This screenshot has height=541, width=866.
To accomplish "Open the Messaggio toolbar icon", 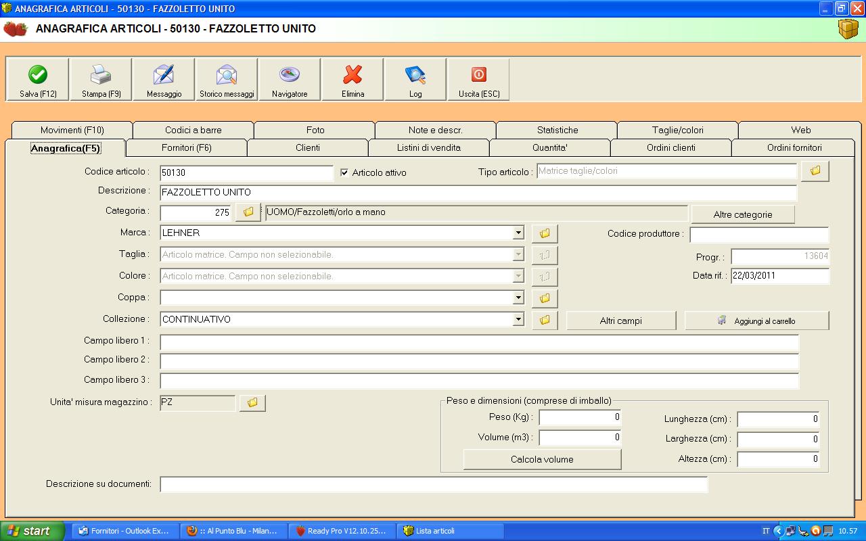I will pyautogui.click(x=164, y=75).
